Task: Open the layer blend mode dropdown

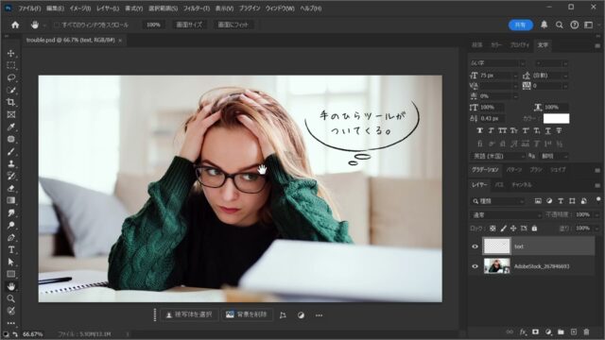Action: 506,215
